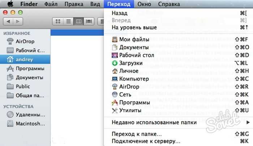Image resolution: width=253 pixels, height=146 pixels.
Task: Choose Программы in the Переход menu
Action: (x=178, y=102)
